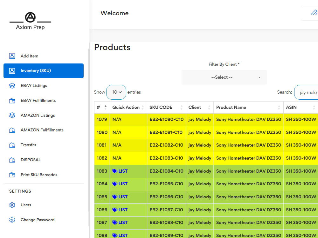Click the Inventory (SKU) person icon
This screenshot has height=238, width=318.
point(12,71)
